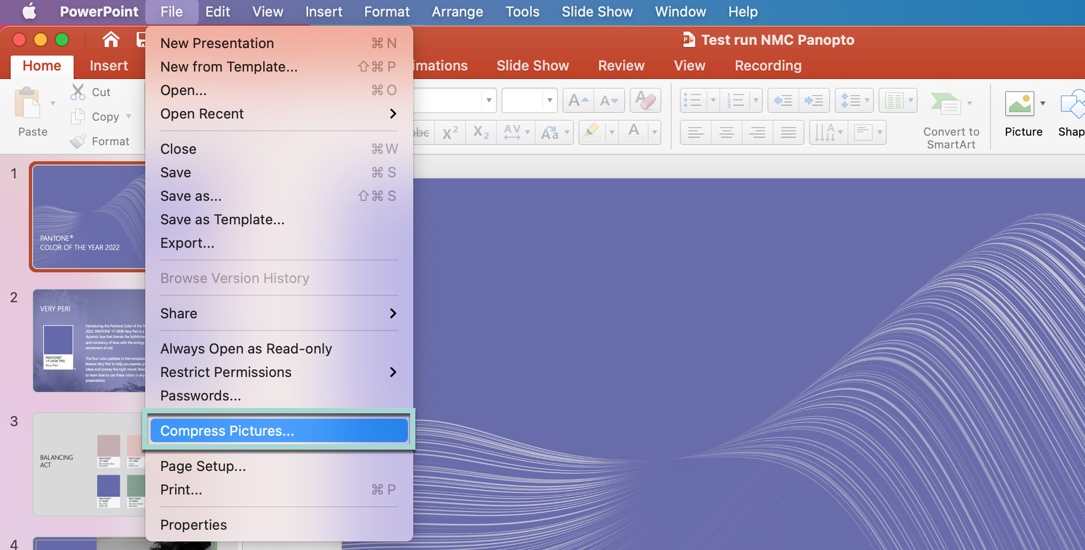This screenshot has height=550, width=1085.
Task: Click the Increase Indent icon
Action: click(814, 101)
